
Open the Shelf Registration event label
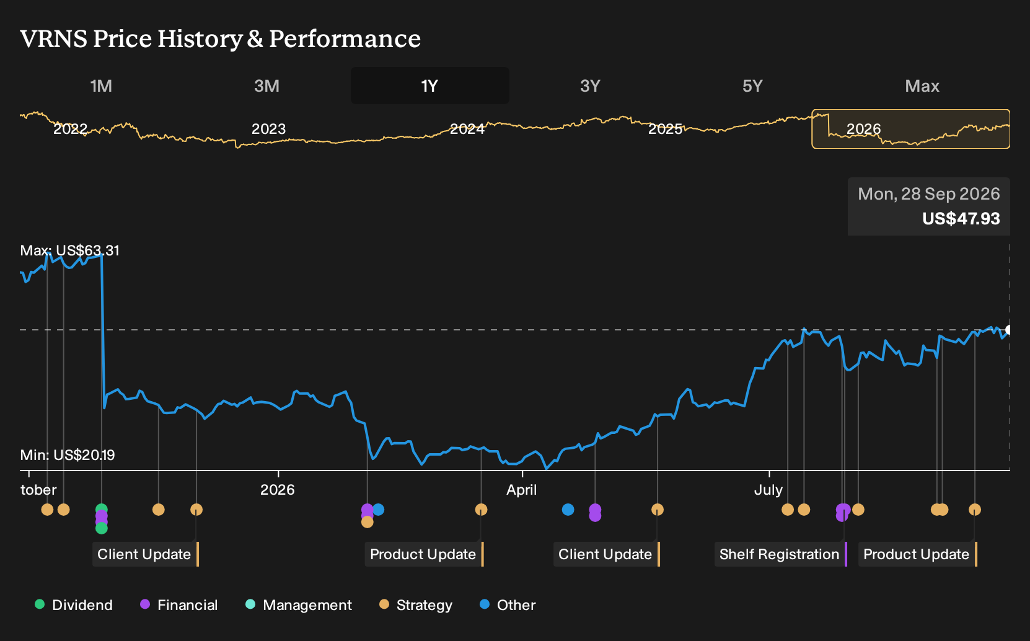[780, 554]
